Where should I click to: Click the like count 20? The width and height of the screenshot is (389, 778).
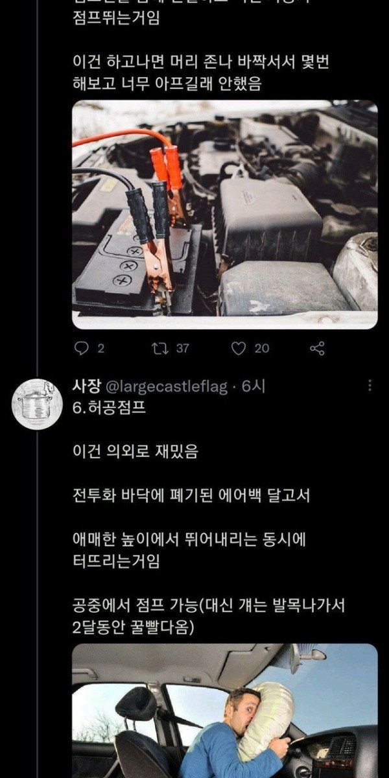(x=261, y=348)
